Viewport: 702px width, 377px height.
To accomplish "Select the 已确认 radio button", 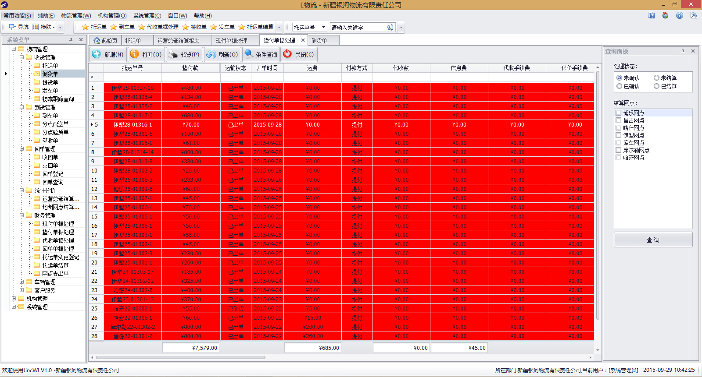I will coord(620,86).
